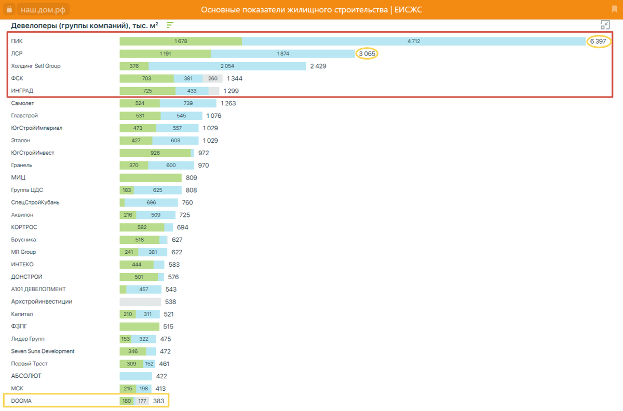Click Setl Group's blue segment 2 054
Image resolution: width=623 pixels, height=411 pixels.
coord(227,66)
